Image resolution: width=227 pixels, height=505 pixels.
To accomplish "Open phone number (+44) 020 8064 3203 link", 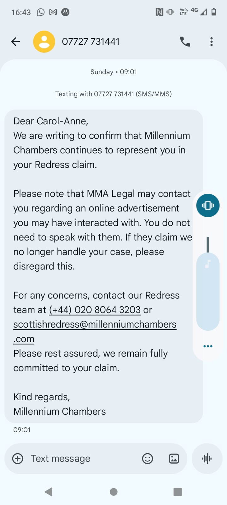I will pos(95,310).
